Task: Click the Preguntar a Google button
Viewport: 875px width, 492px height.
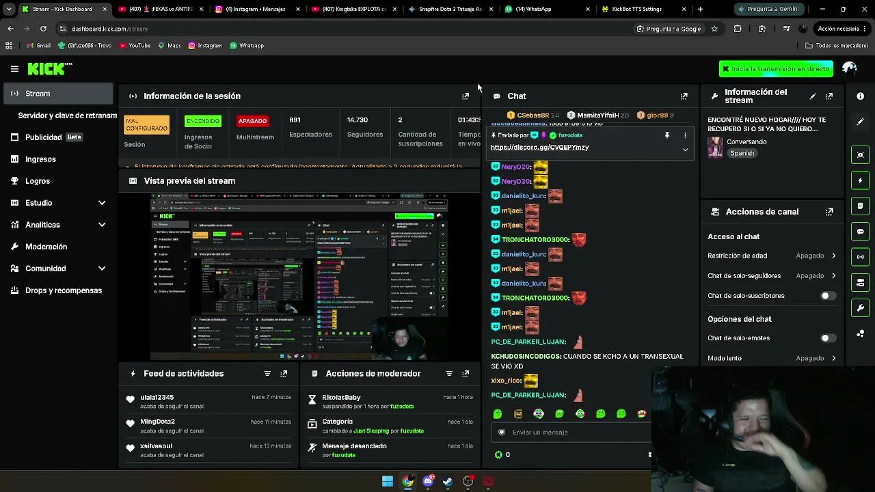Action: pos(669,29)
